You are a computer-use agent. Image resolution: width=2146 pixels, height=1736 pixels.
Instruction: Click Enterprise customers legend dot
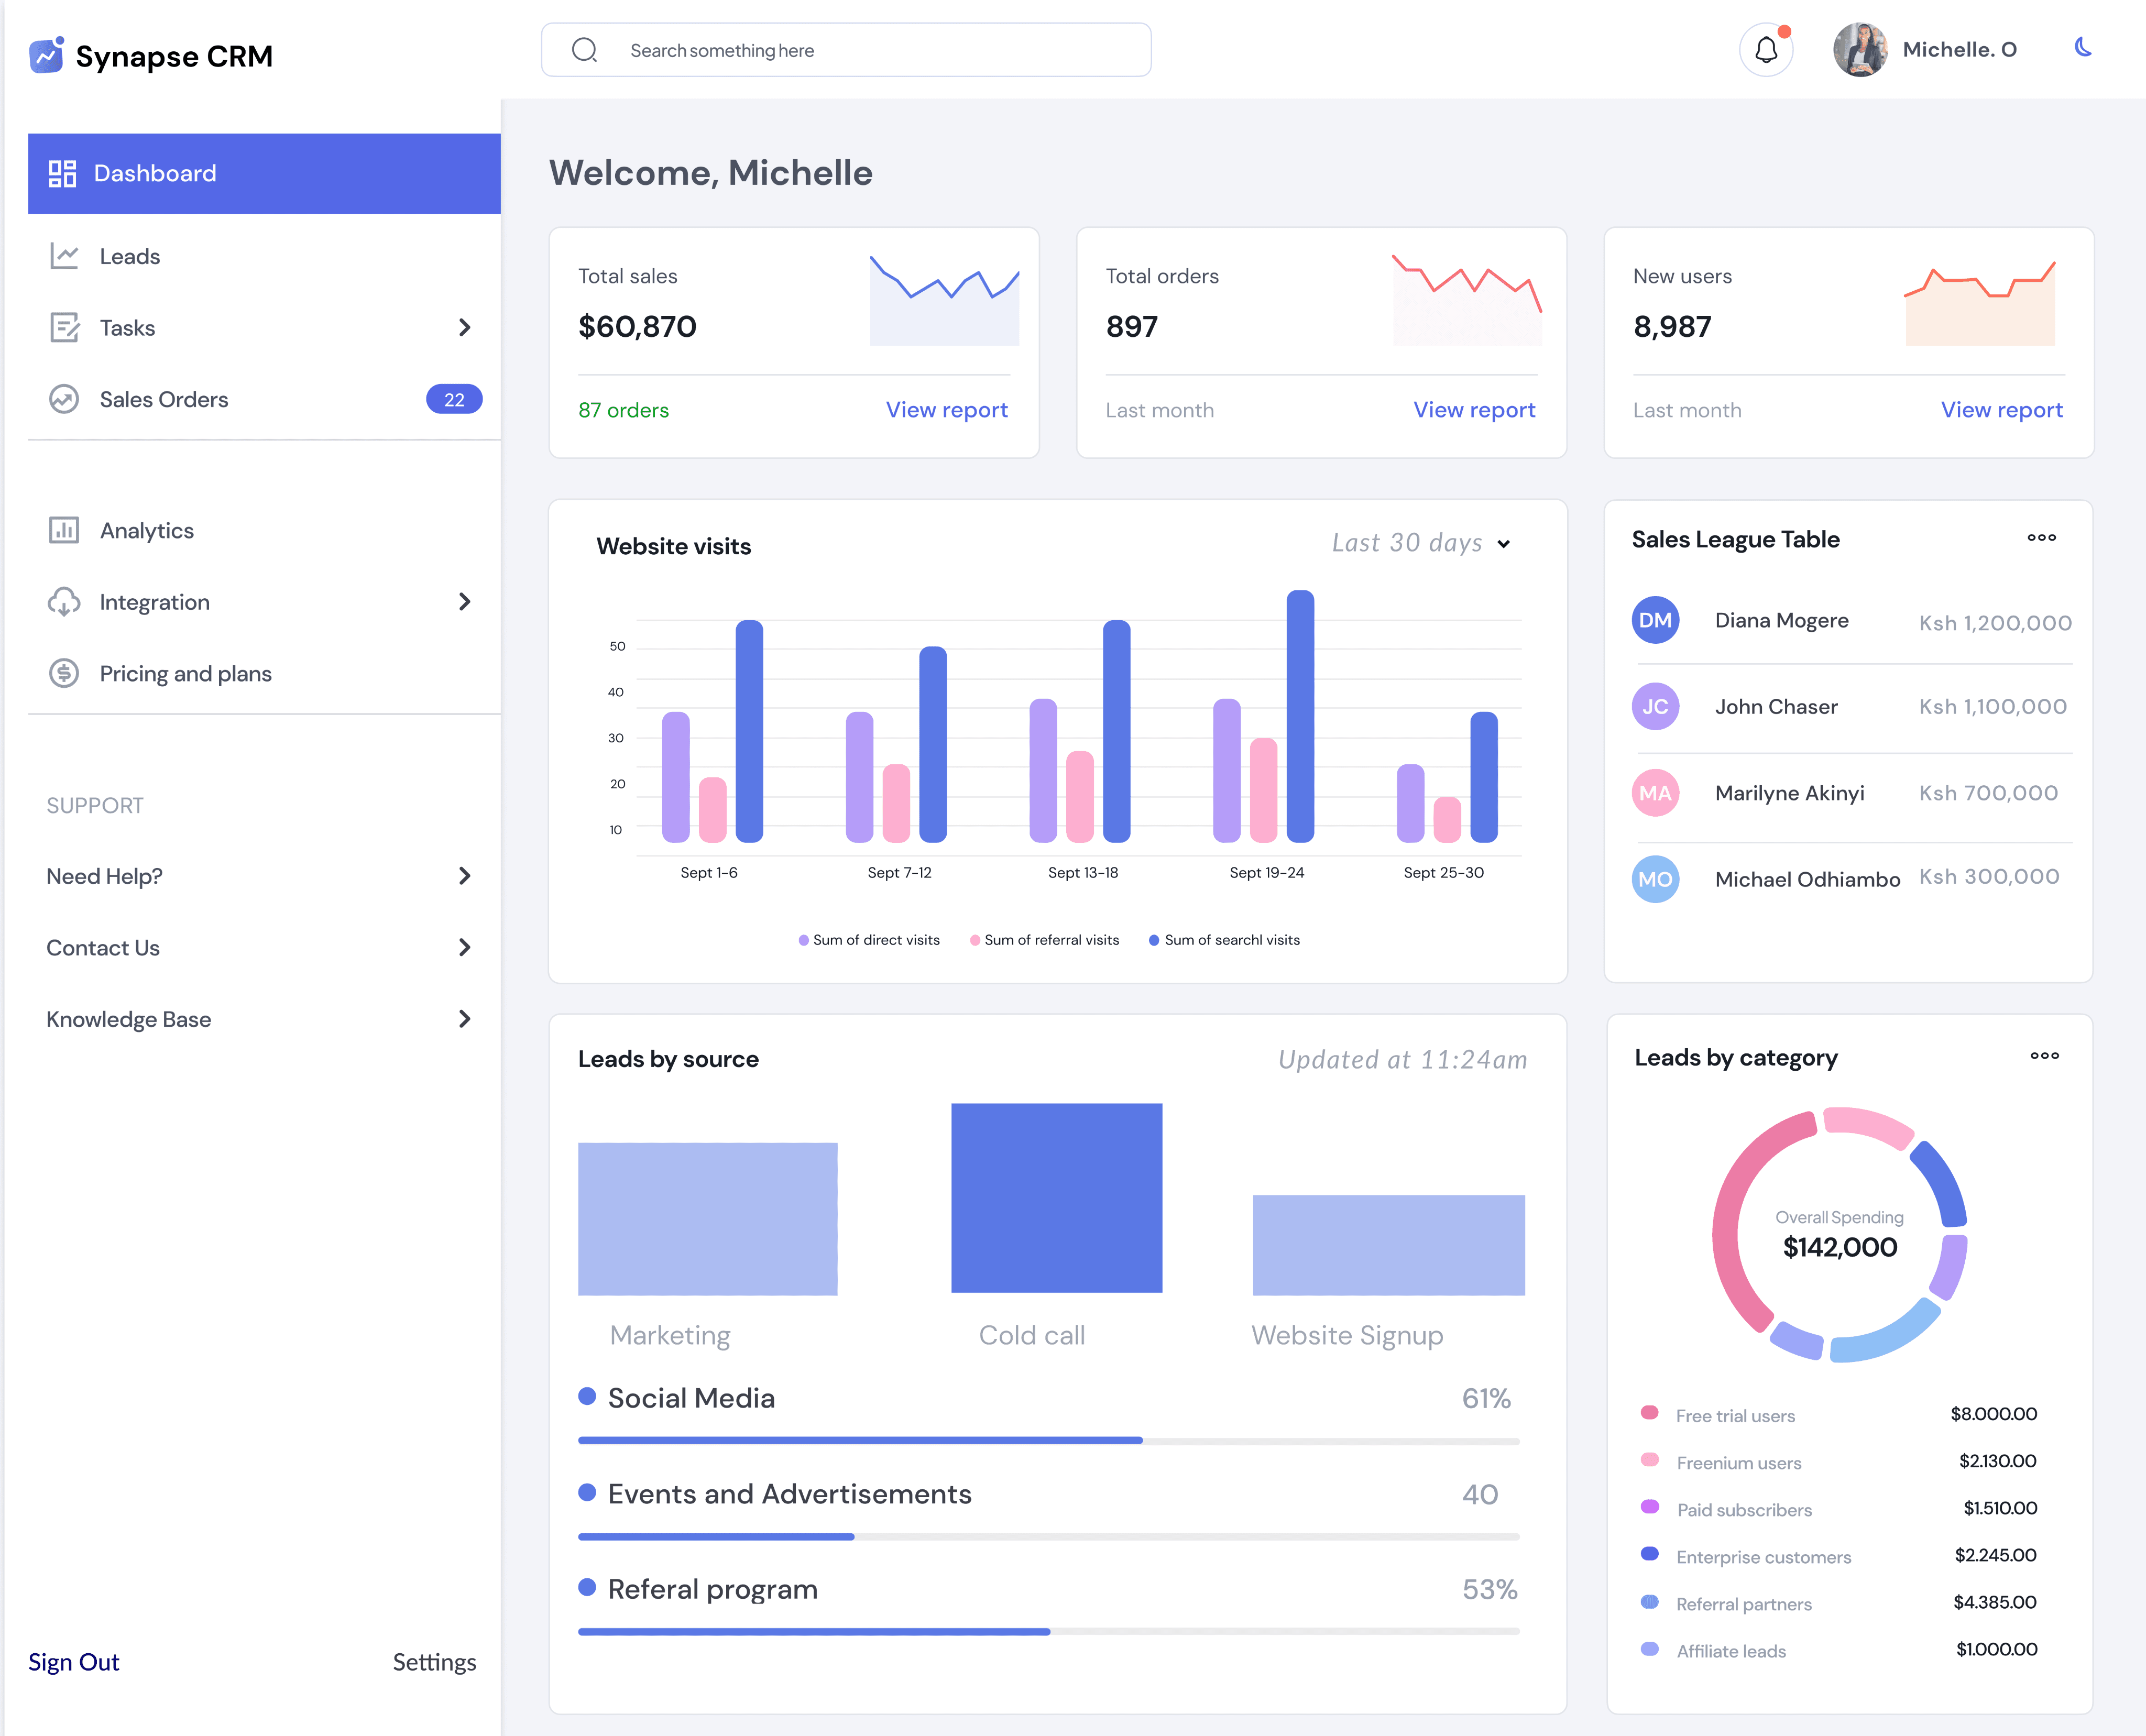[1650, 1554]
